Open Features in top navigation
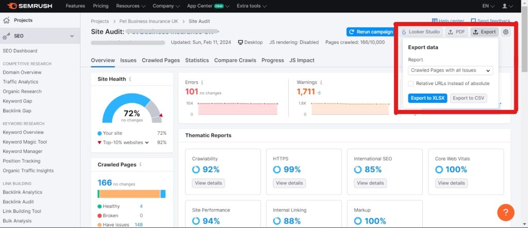Image resolution: width=528 pixels, height=228 pixels. 75,6
